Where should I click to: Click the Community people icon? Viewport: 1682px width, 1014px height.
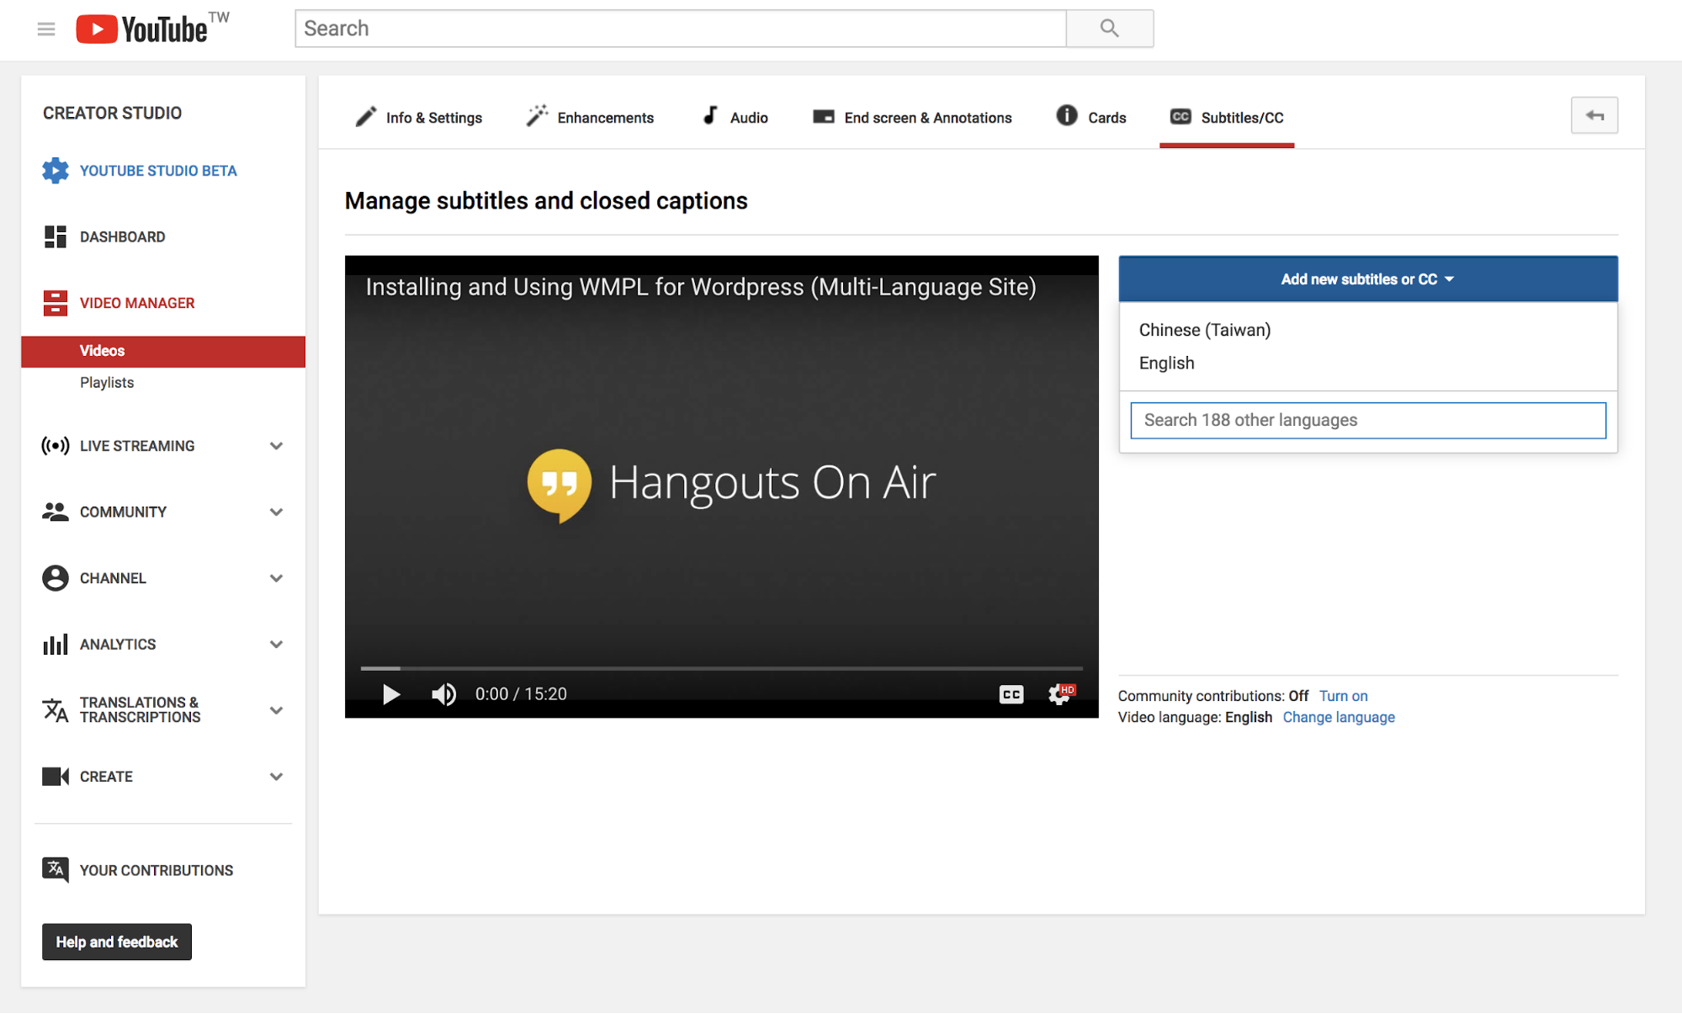56,512
